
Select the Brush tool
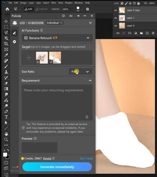[6, 66]
